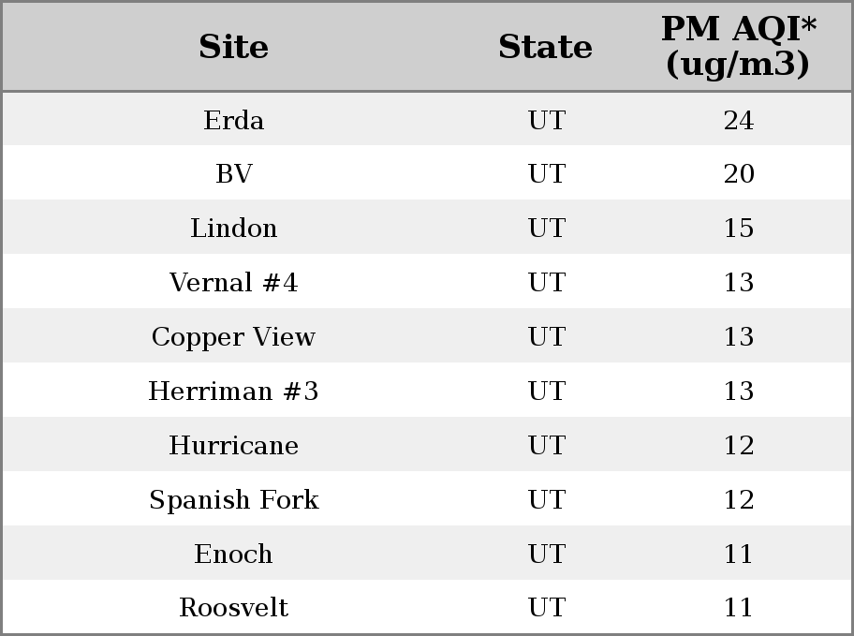Select the Copper View row
The height and width of the screenshot is (636, 854).
point(427,336)
